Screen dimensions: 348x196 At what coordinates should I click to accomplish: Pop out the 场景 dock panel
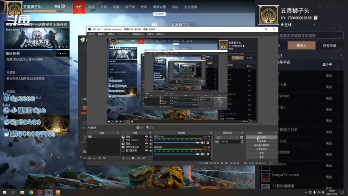click(x=118, y=133)
